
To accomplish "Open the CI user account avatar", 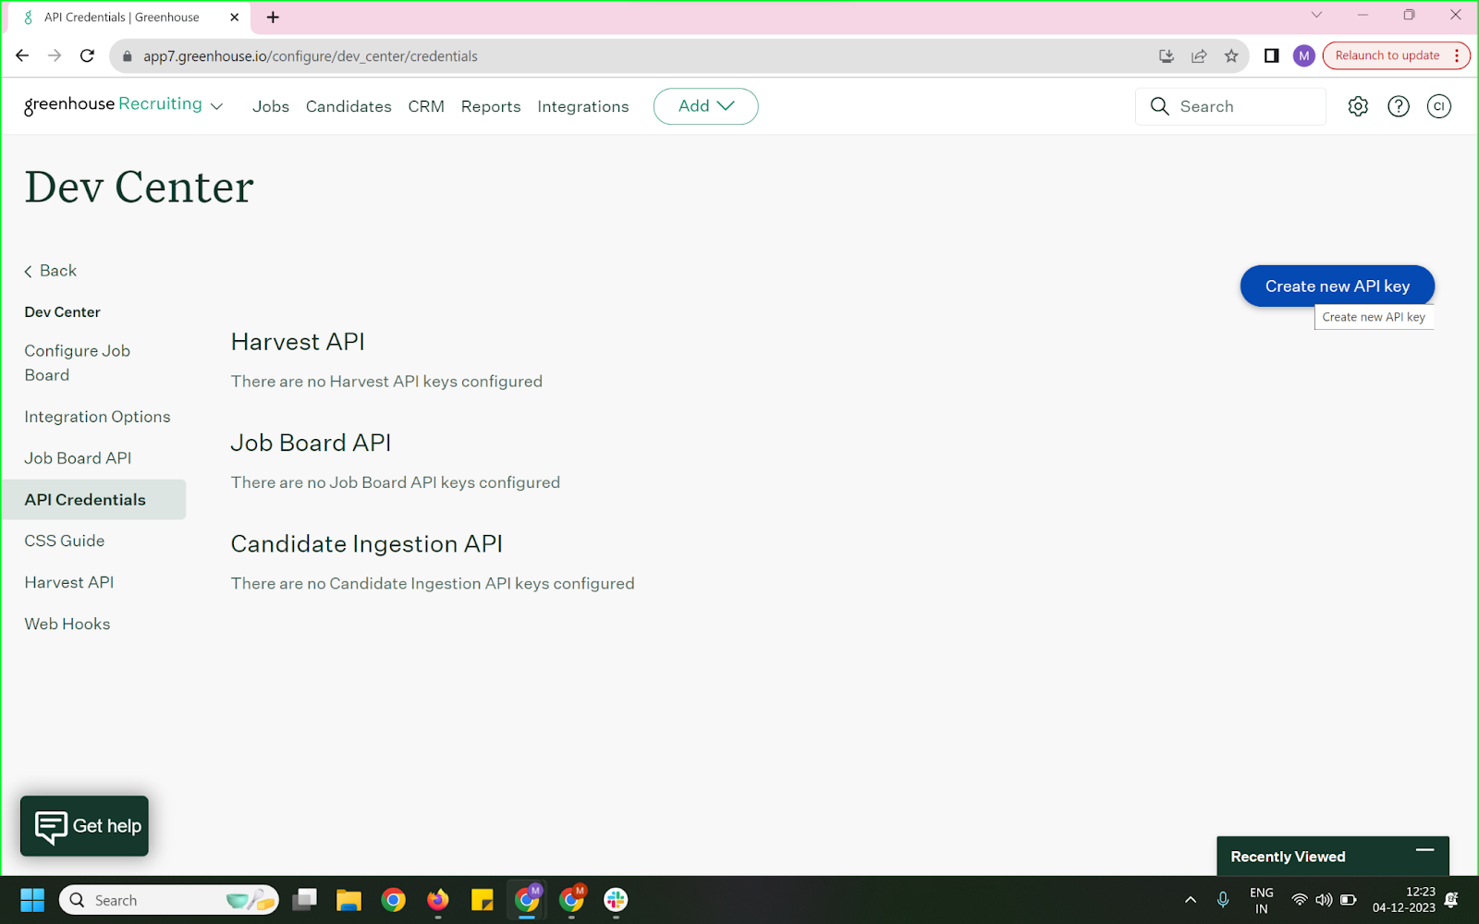I will tap(1439, 106).
